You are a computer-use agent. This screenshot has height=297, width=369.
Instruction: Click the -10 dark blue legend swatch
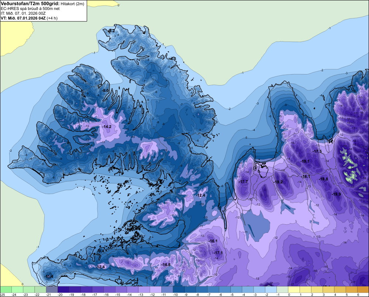click(x=179, y=289)
